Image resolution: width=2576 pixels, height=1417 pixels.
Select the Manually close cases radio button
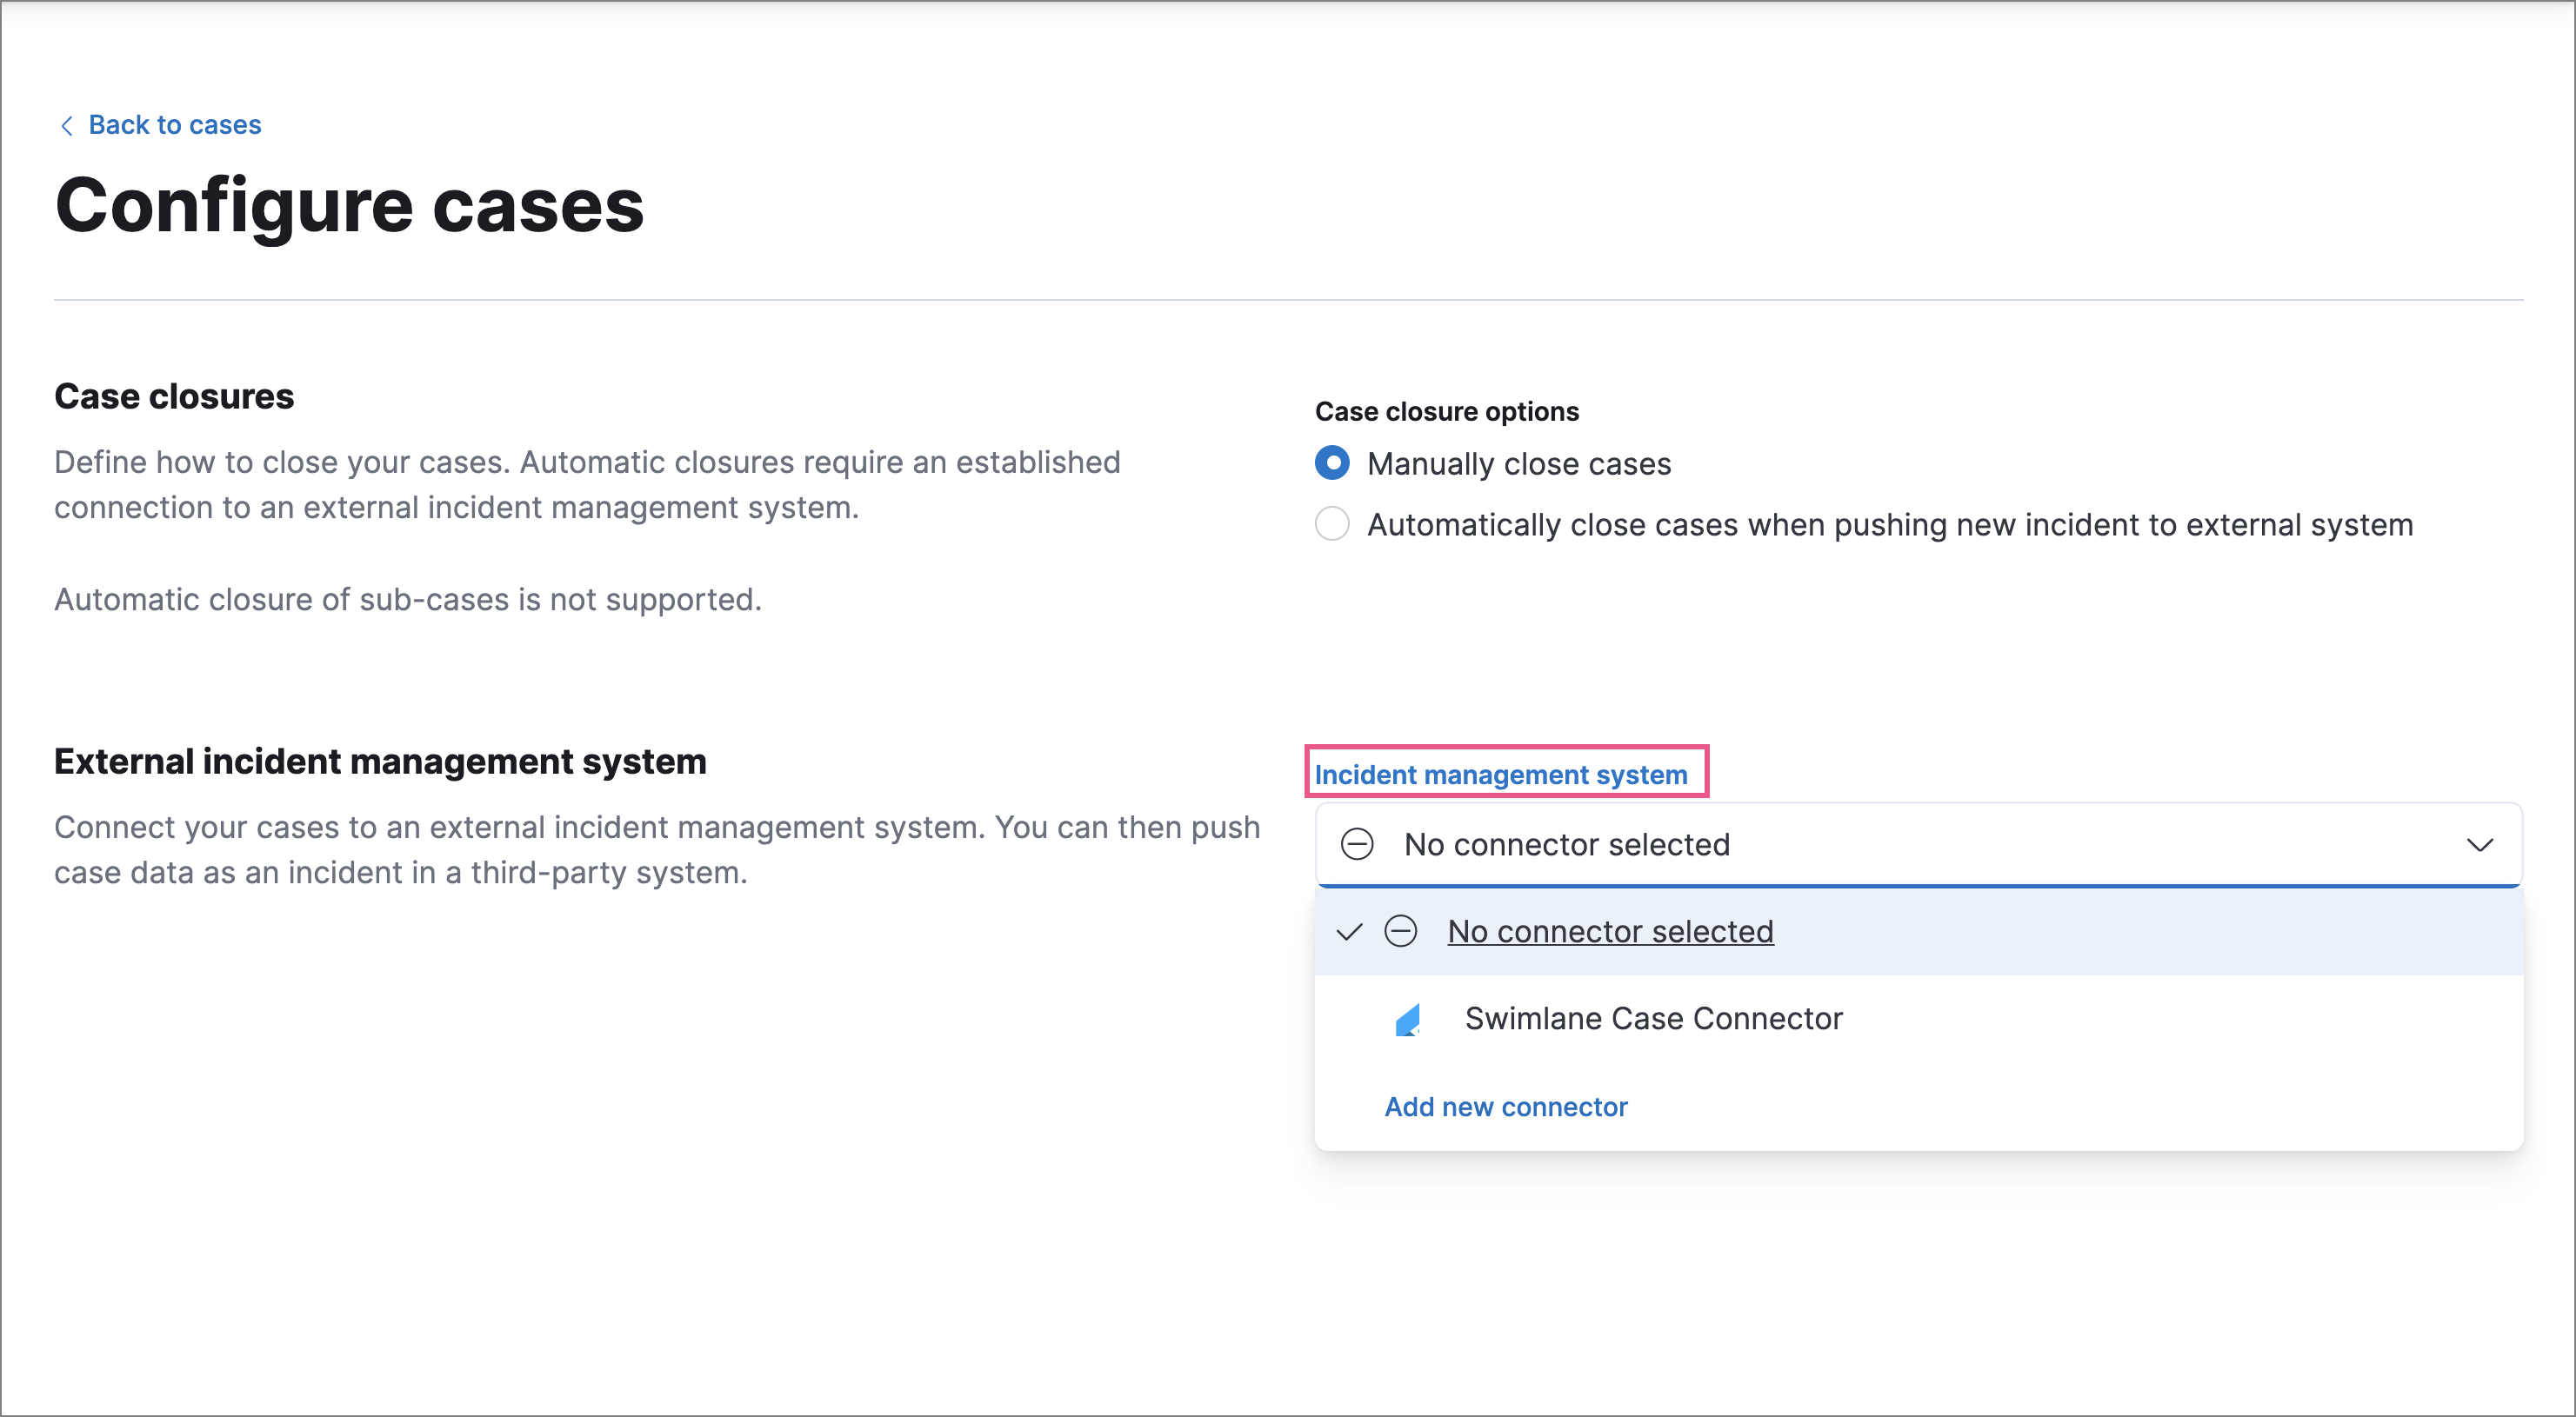[1332, 462]
